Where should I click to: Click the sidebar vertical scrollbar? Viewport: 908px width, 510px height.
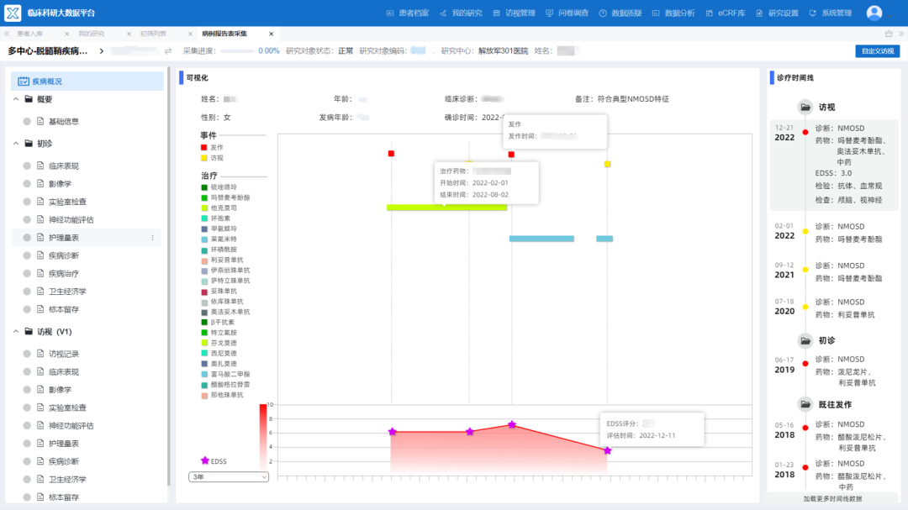[168, 278]
